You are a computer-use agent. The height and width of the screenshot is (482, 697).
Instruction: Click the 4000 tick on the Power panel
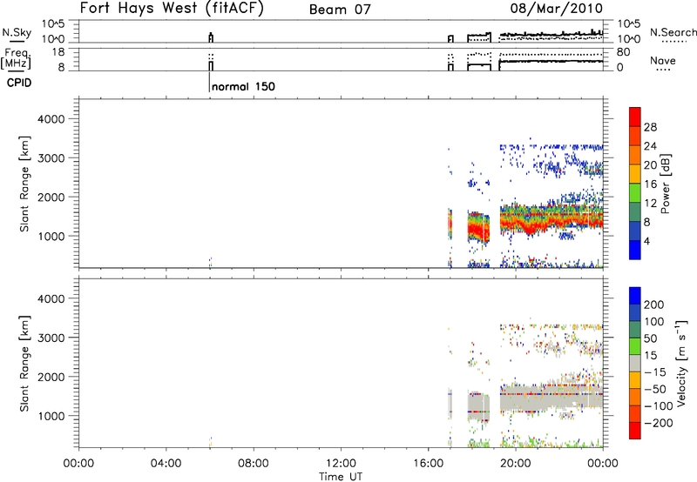[51, 119]
